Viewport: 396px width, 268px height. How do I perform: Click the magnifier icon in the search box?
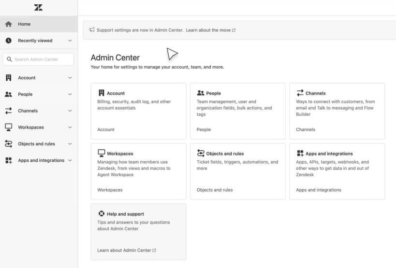(x=9, y=59)
